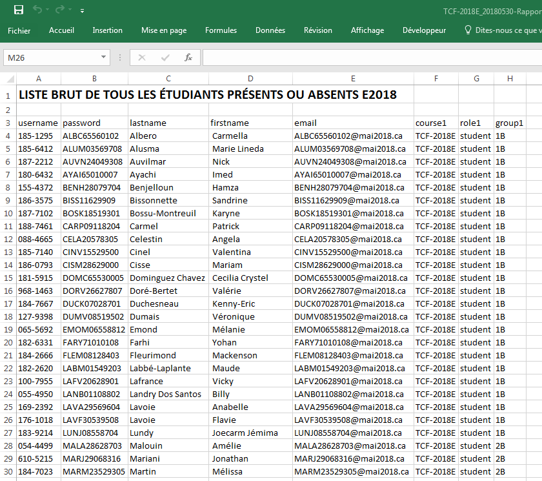Open the Name Box dropdown arrow
The width and height of the screenshot is (542, 481).
tap(105, 58)
